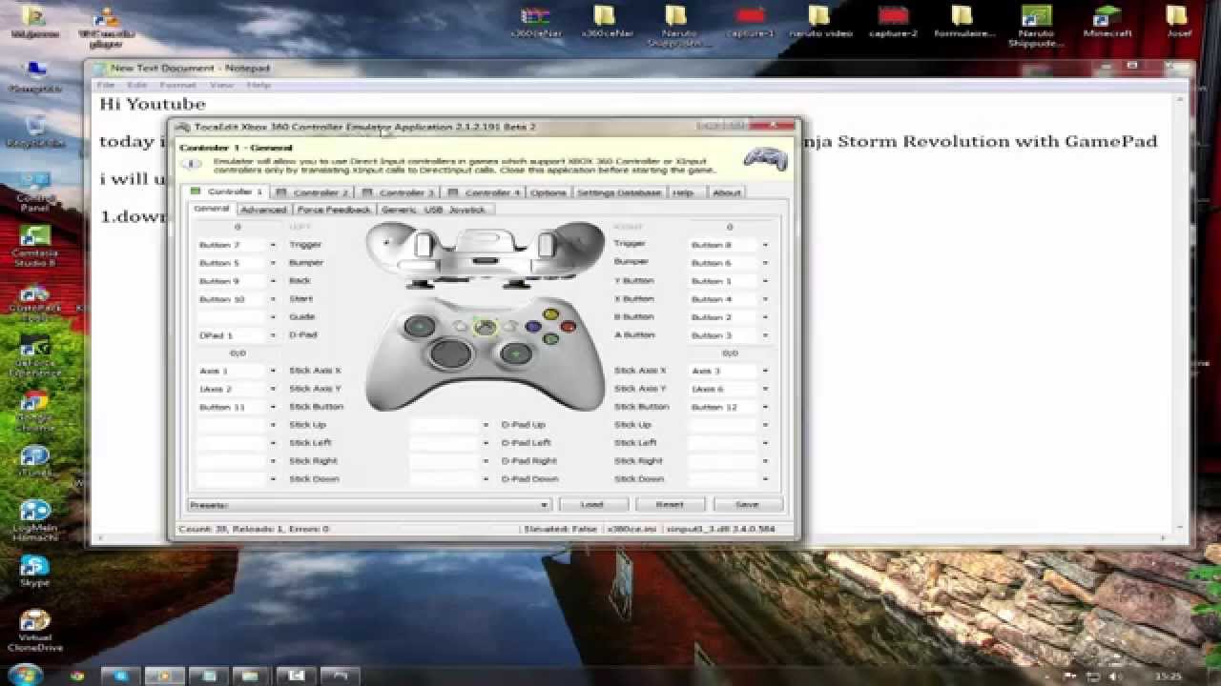This screenshot has width=1221, height=686.
Task: Click the gamepad icon in emulator header
Action: pyautogui.click(x=765, y=158)
